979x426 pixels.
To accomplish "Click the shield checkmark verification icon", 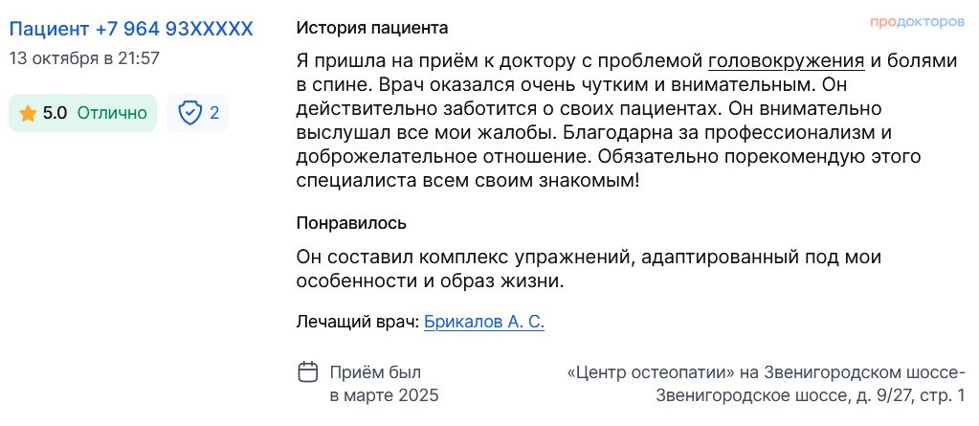I will pos(189,113).
